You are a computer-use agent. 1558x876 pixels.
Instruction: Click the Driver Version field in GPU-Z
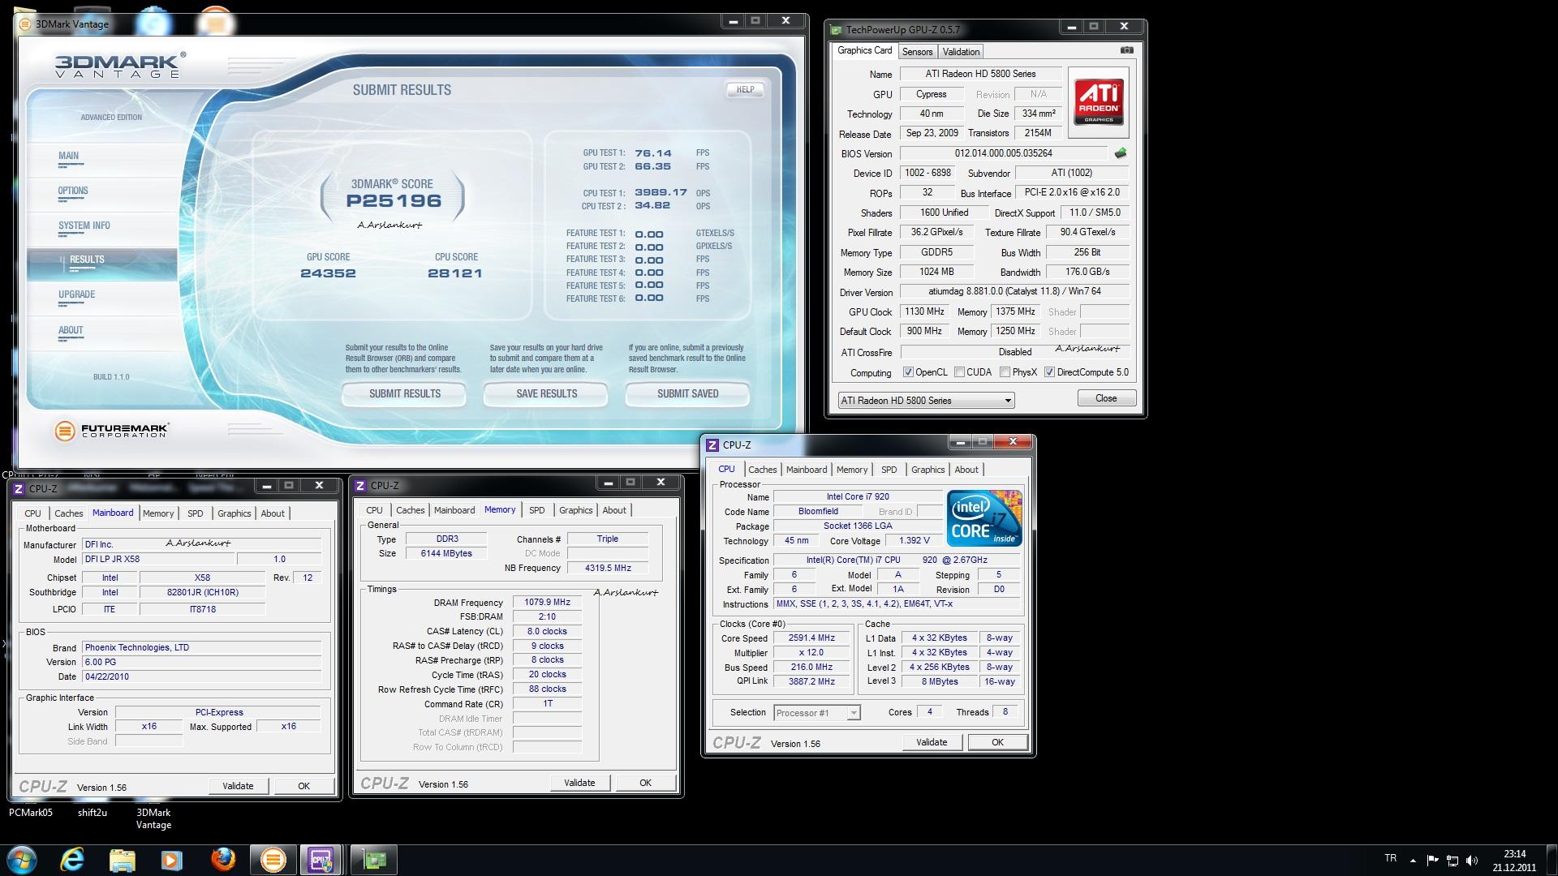click(x=1014, y=291)
